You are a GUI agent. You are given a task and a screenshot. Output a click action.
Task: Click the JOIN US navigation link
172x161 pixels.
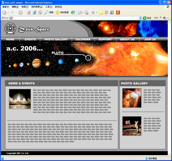[x=150, y=40]
